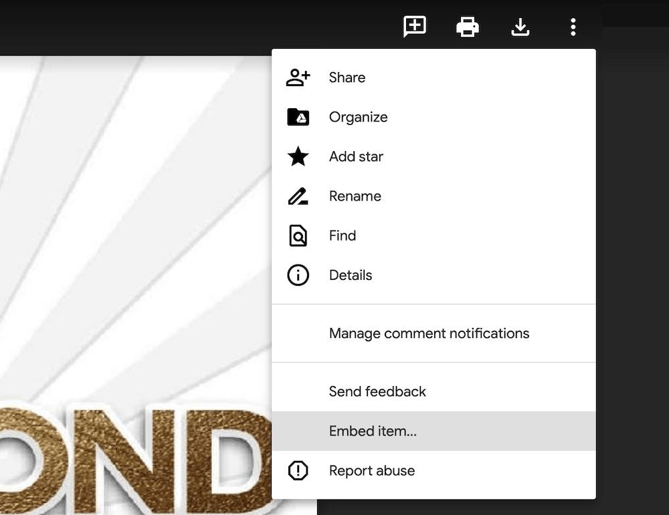The image size is (669, 515).
Task: Click the exclamation Report abuse icon
Action: pos(298,471)
